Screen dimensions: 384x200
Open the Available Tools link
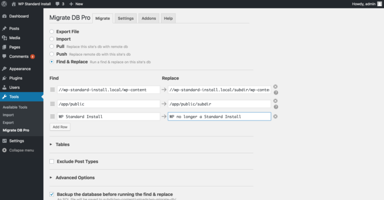tap(15, 107)
